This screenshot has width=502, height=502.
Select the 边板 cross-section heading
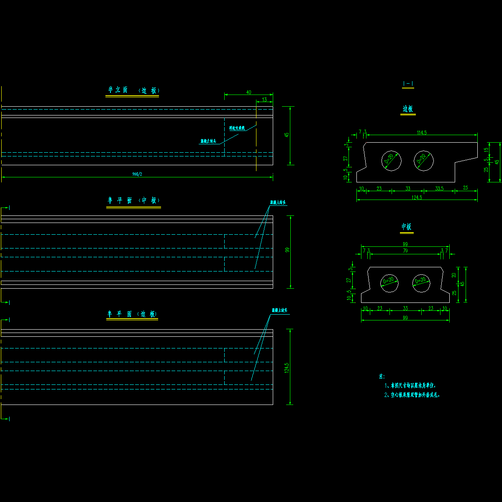(x=408, y=109)
